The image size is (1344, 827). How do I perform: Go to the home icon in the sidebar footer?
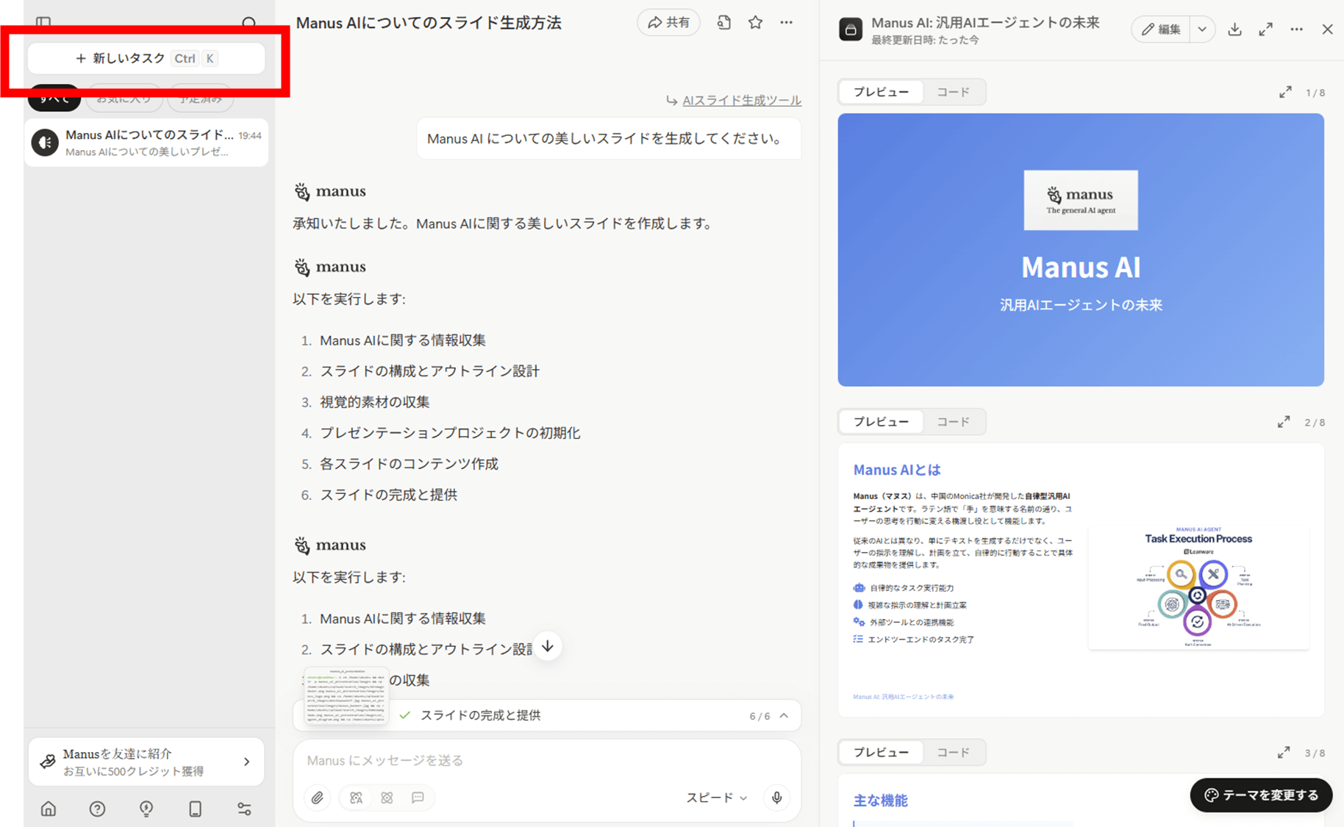(x=49, y=809)
